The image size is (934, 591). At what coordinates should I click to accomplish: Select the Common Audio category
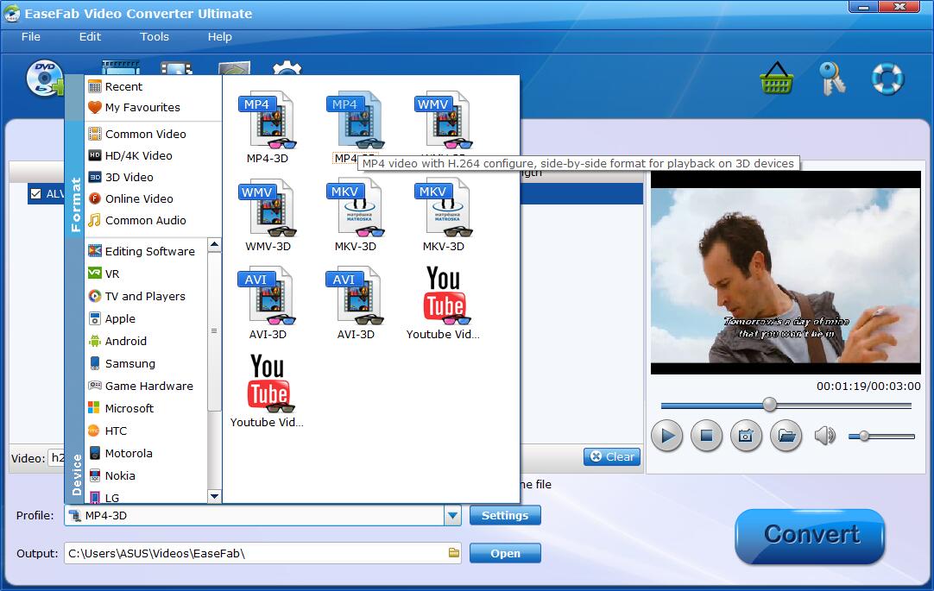154,220
